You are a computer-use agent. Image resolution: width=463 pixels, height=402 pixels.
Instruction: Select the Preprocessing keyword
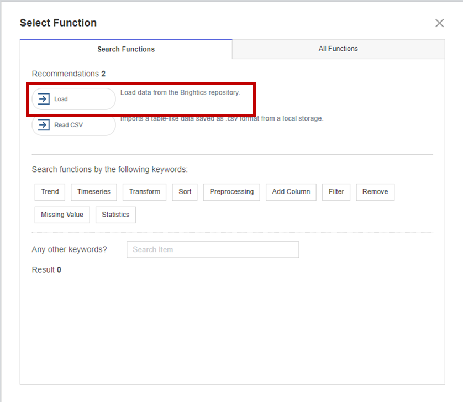[231, 192]
